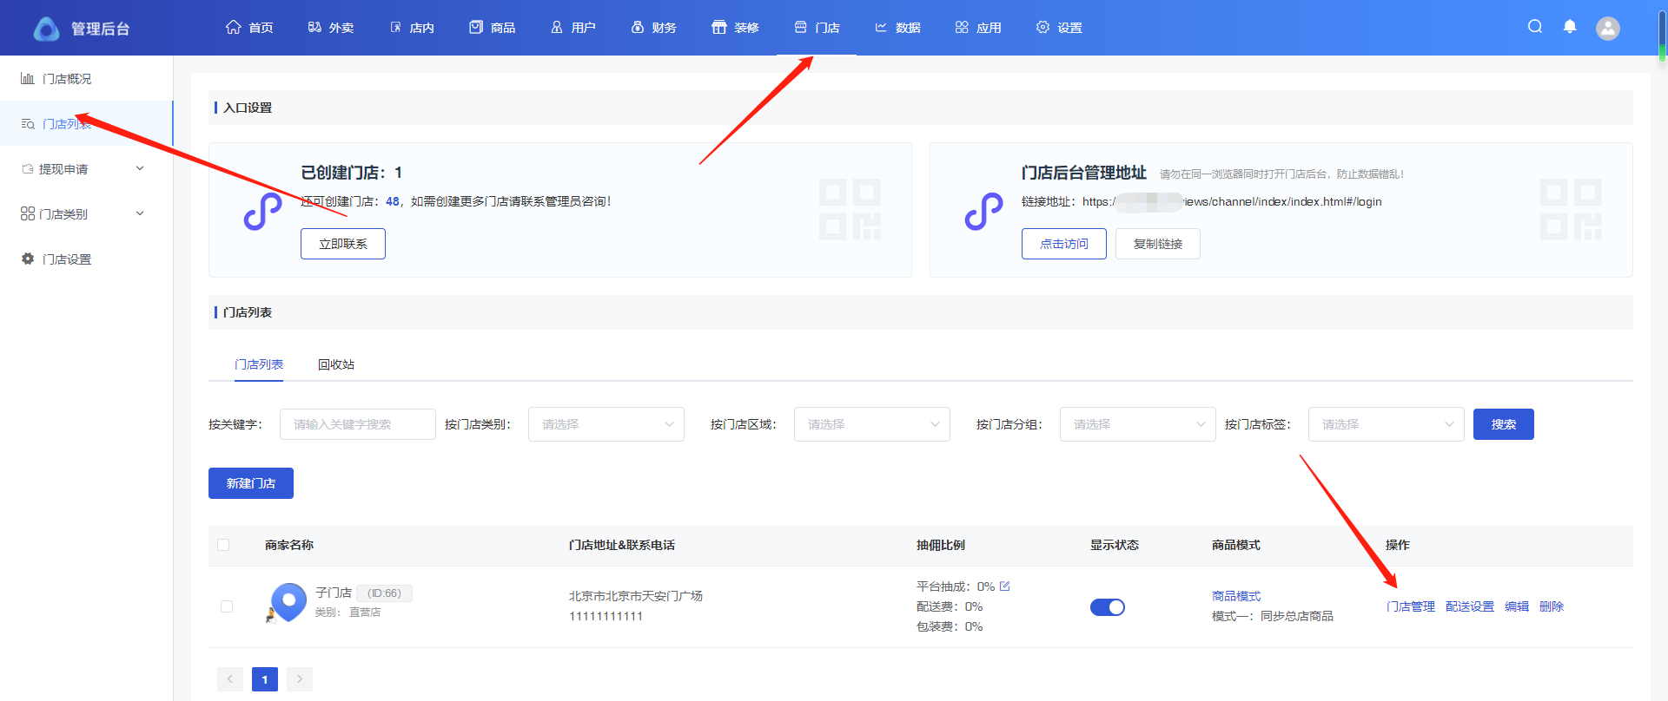Click the keyword search input field
This screenshot has height=701, width=1668.
357,424
